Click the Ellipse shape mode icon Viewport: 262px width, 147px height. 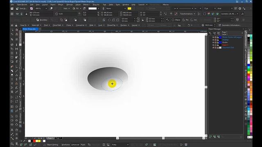pos(173,20)
